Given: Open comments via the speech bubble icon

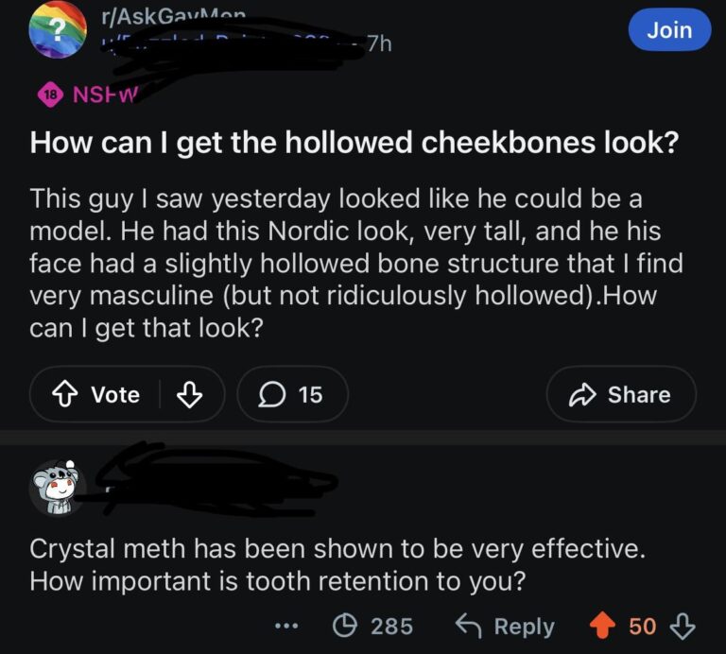Looking at the screenshot, I should click(273, 394).
